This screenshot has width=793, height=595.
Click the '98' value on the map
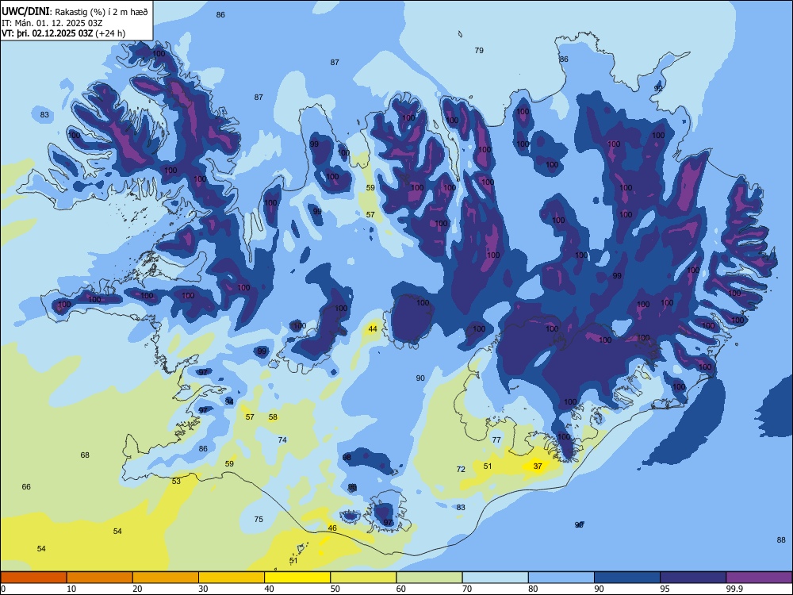347,458
